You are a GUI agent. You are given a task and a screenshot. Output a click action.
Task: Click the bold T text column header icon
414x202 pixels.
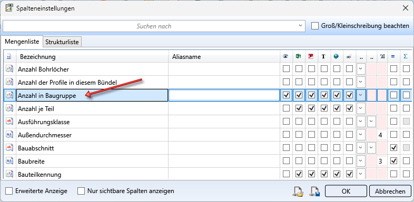coord(323,56)
